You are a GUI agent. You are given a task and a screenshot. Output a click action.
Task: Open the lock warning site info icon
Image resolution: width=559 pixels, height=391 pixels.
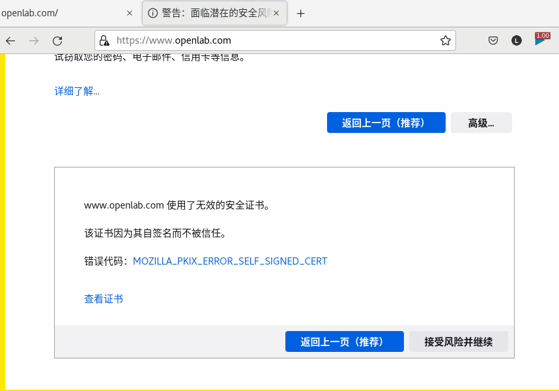[104, 40]
